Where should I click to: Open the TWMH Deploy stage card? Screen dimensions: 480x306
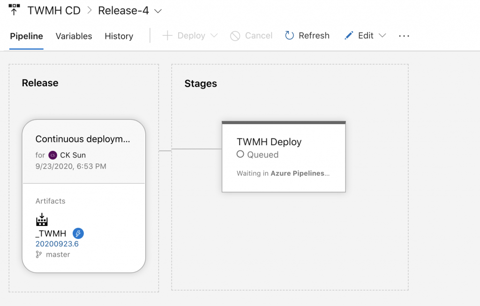284,157
